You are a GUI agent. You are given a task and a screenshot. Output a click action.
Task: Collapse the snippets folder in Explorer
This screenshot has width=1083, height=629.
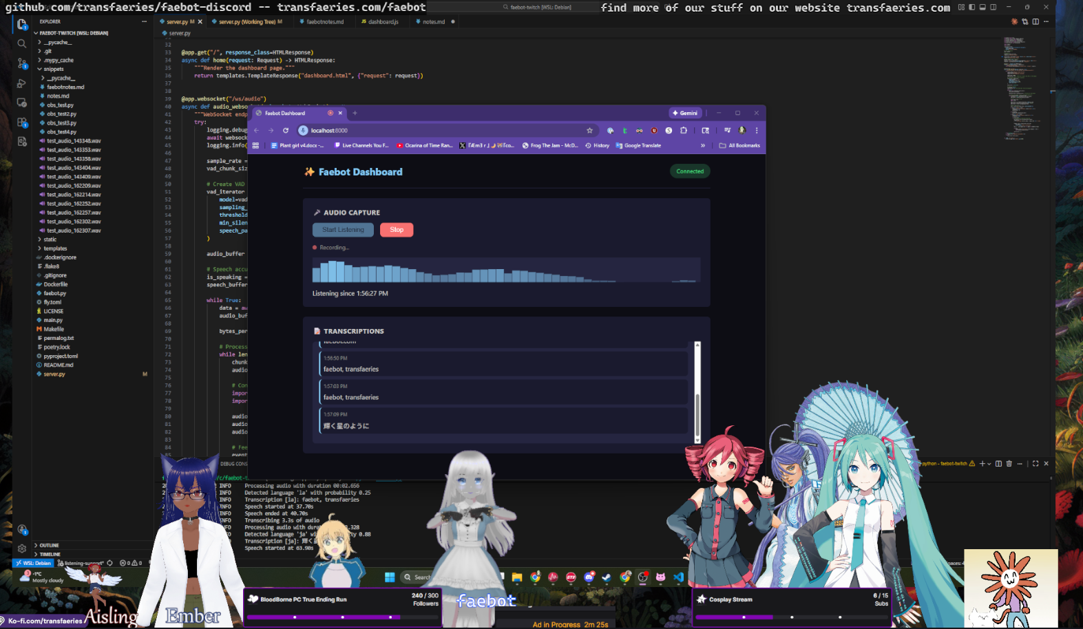pos(53,69)
